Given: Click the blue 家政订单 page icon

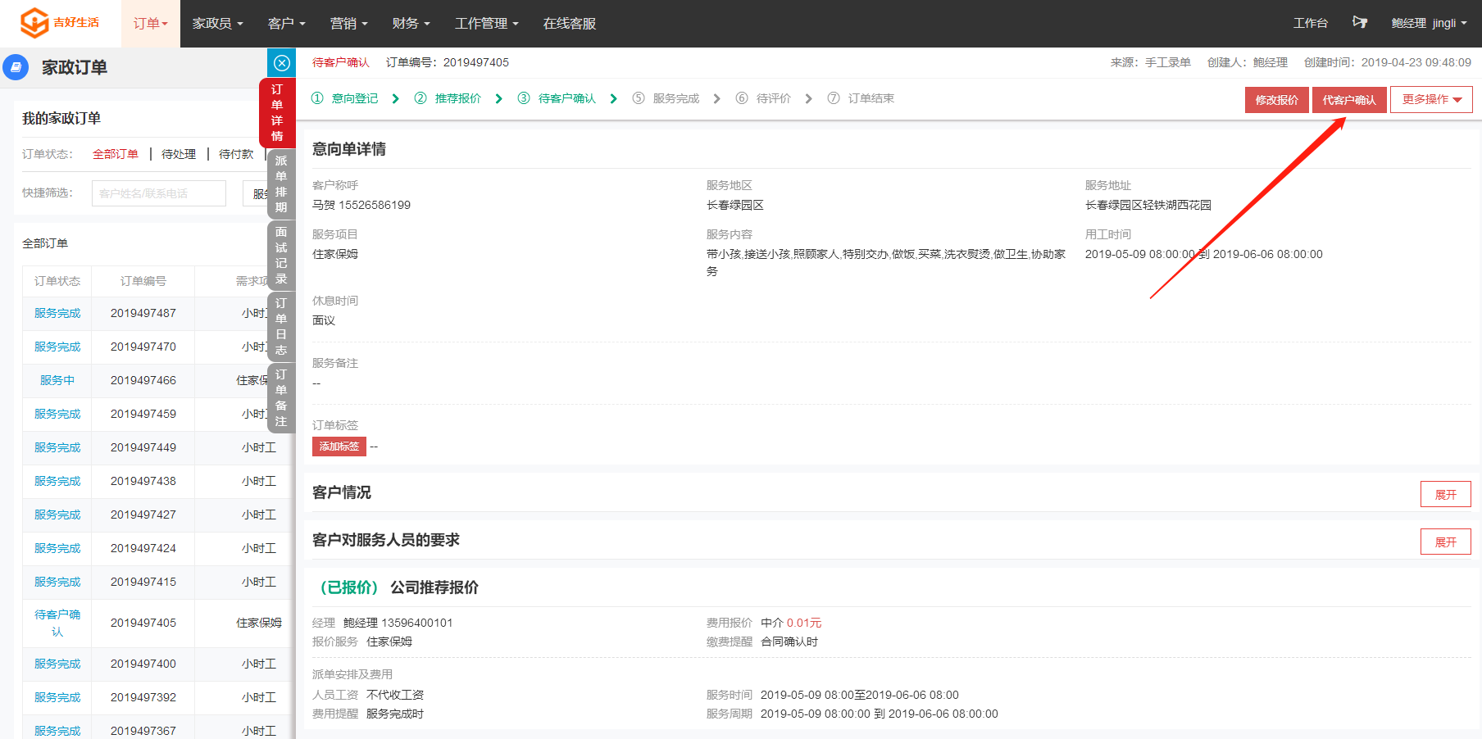Looking at the screenshot, I should (16, 67).
